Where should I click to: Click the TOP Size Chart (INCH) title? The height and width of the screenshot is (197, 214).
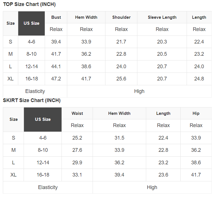pyautogui.click(x=29, y=4)
